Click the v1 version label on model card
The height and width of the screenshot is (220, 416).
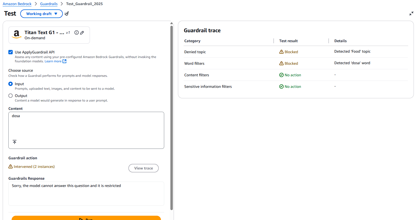click(68, 33)
